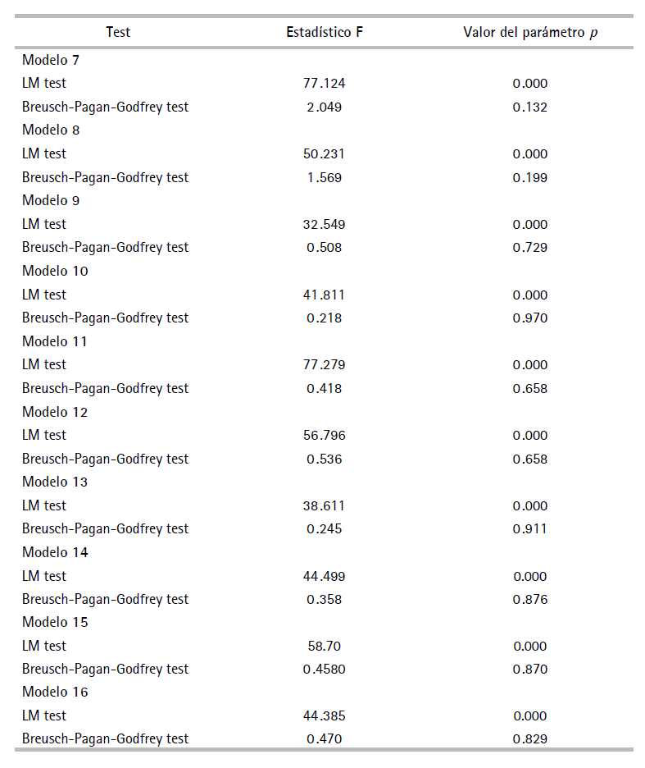
Task: Select the "Modelo 10" group label
Action: pos(55,271)
